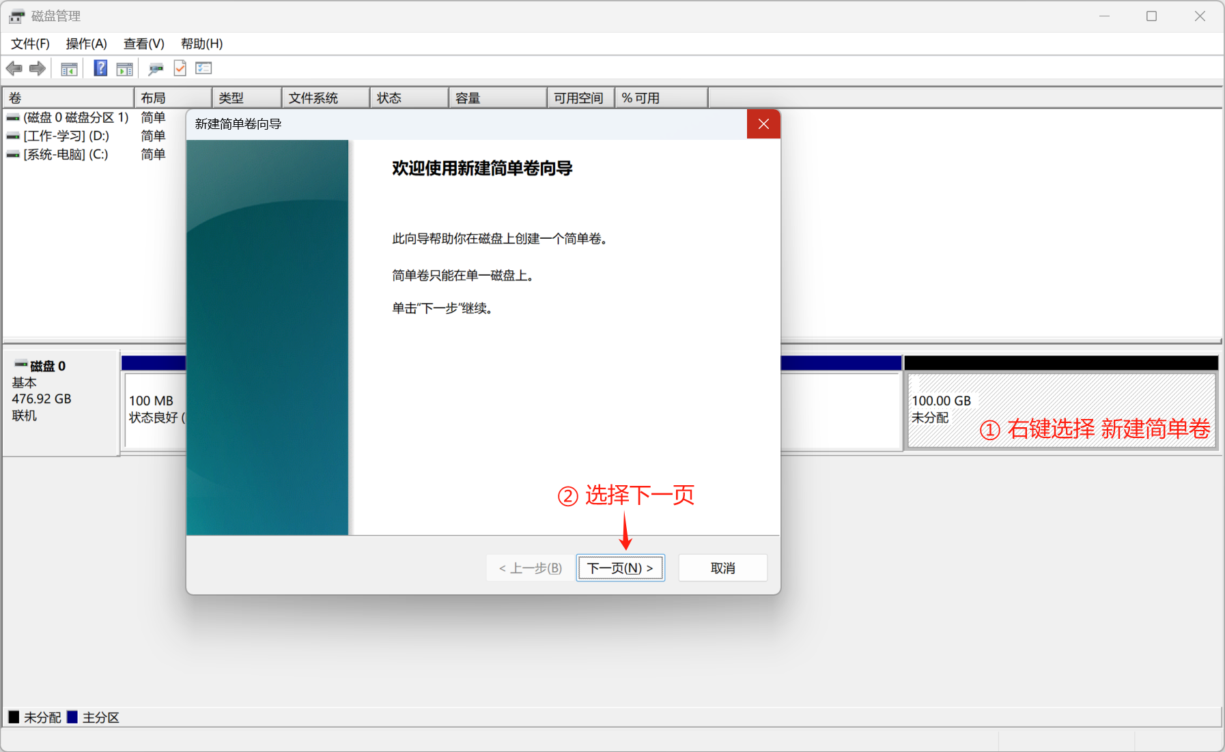This screenshot has height=752, width=1225.
Task: Click 简单 layout cell in D: row
Action: [x=153, y=136]
